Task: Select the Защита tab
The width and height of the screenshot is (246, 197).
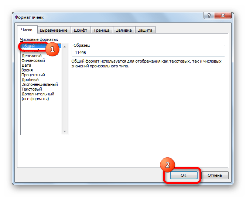Action: tap(145, 30)
